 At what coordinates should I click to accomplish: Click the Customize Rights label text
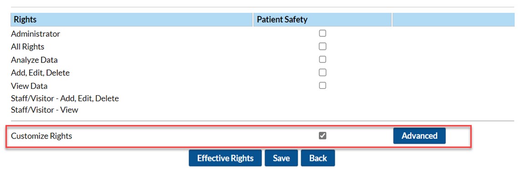[x=41, y=136]
